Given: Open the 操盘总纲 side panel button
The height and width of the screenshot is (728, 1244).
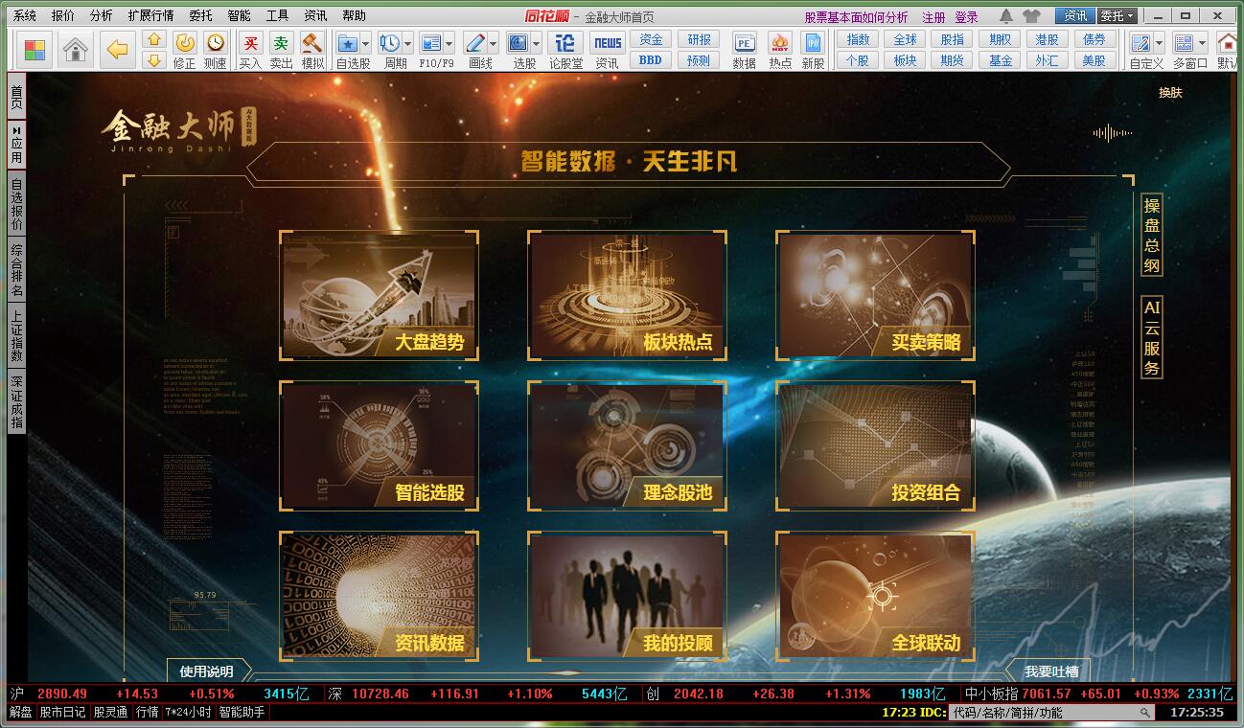Looking at the screenshot, I should point(1152,236).
